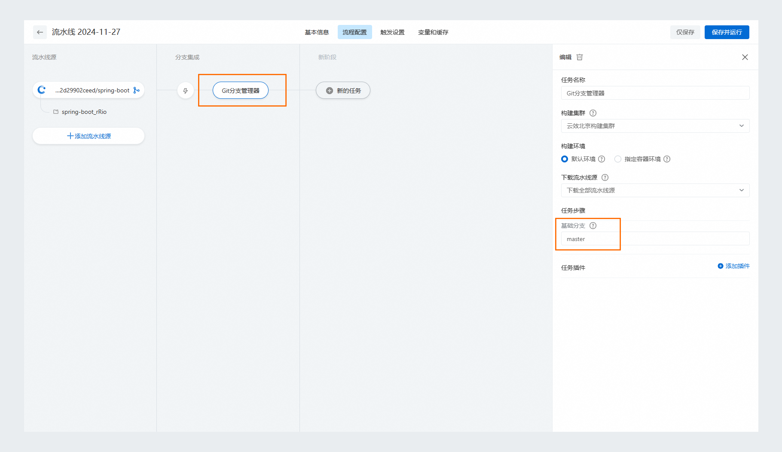
Task: Switch to the 流程配置 tab
Action: pos(354,32)
